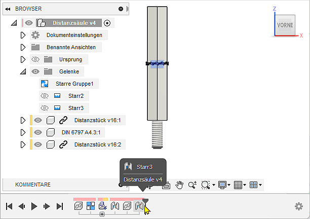Toggle visibility of Starr2 joint

point(44,96)
